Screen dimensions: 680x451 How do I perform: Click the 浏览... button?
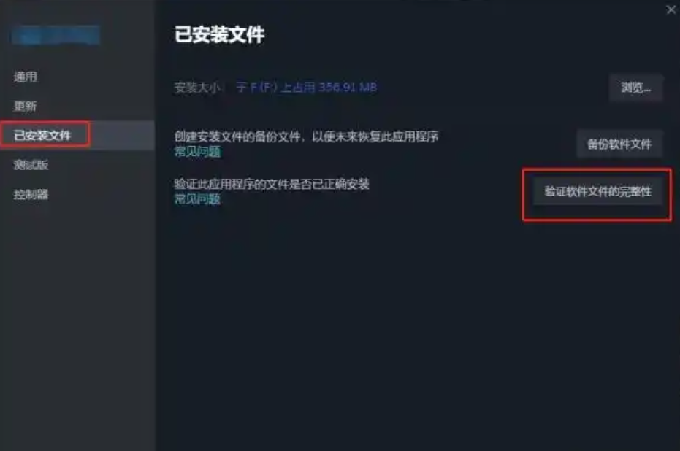coord(635,88)
